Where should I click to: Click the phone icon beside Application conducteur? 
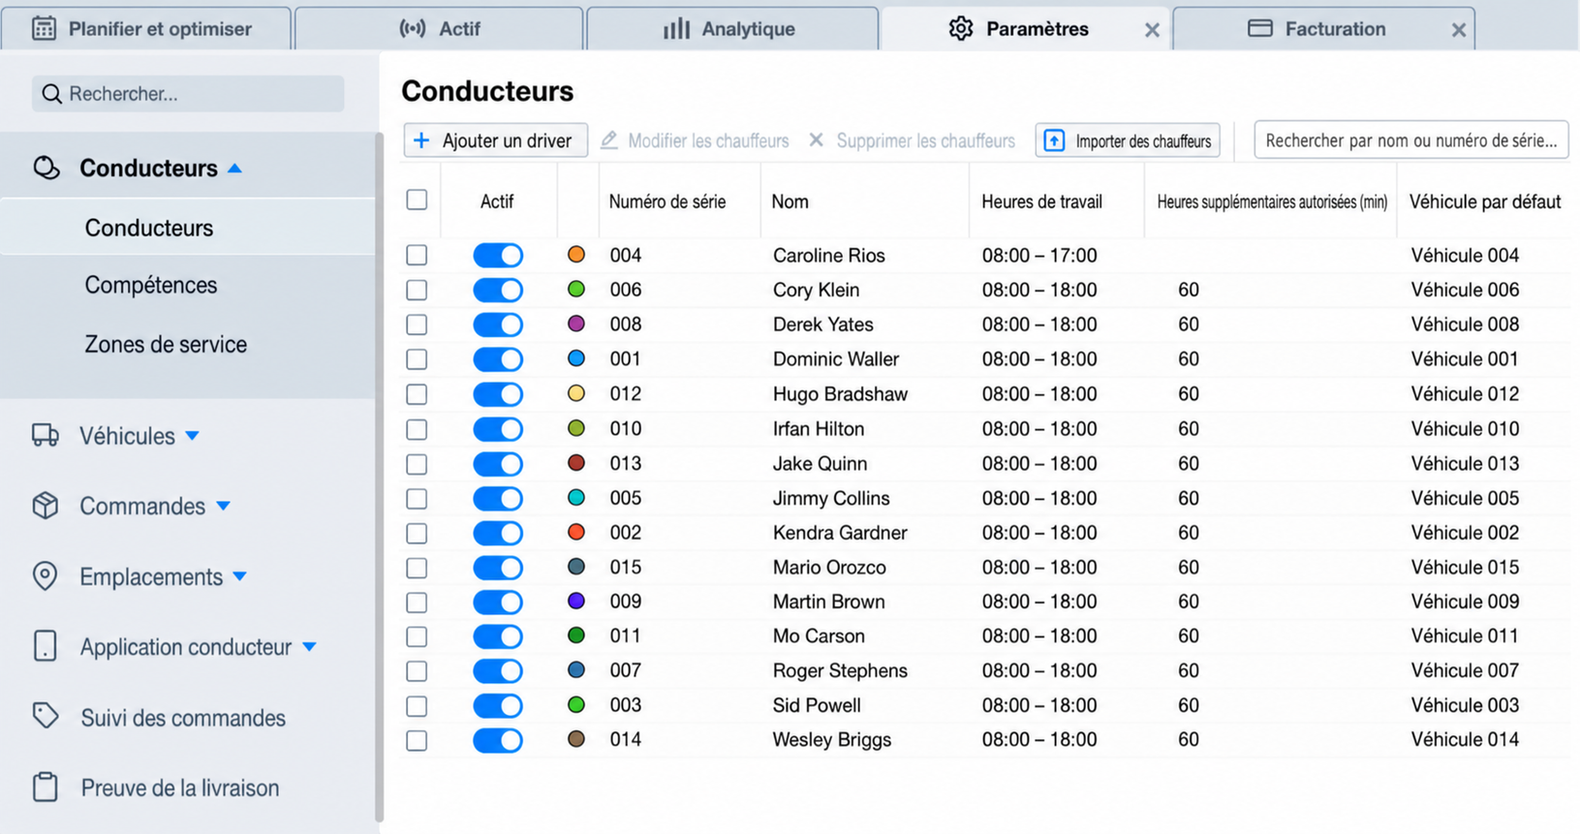click(x=45, y=646)
